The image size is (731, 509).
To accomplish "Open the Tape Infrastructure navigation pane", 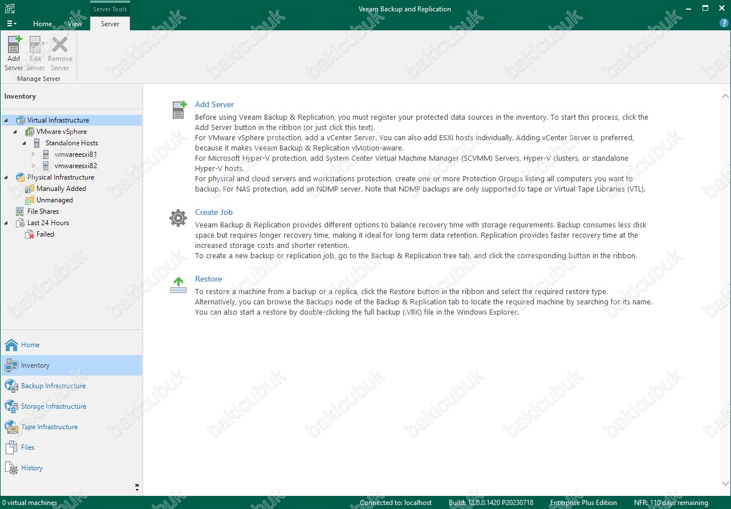I will click(x=71, y=427).
